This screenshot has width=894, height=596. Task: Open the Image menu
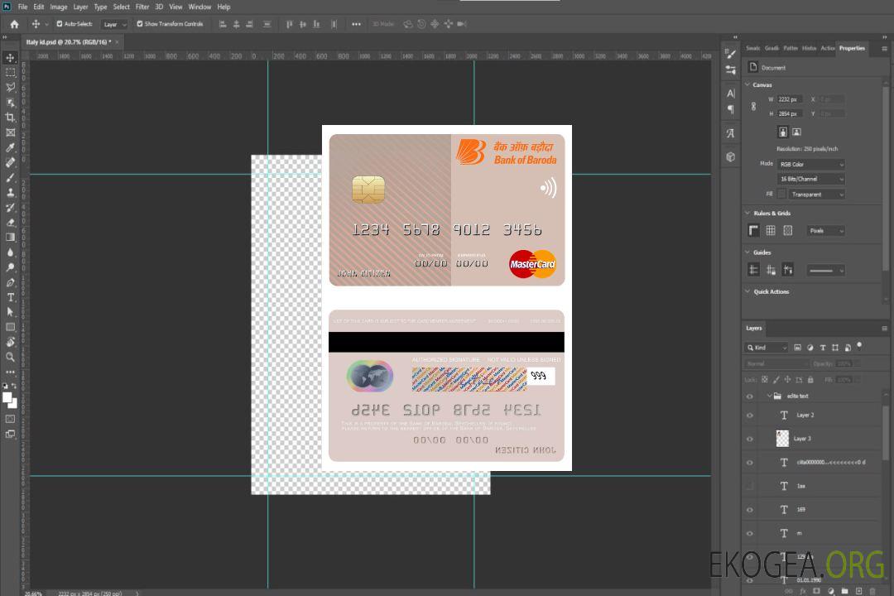pos(59,7)
